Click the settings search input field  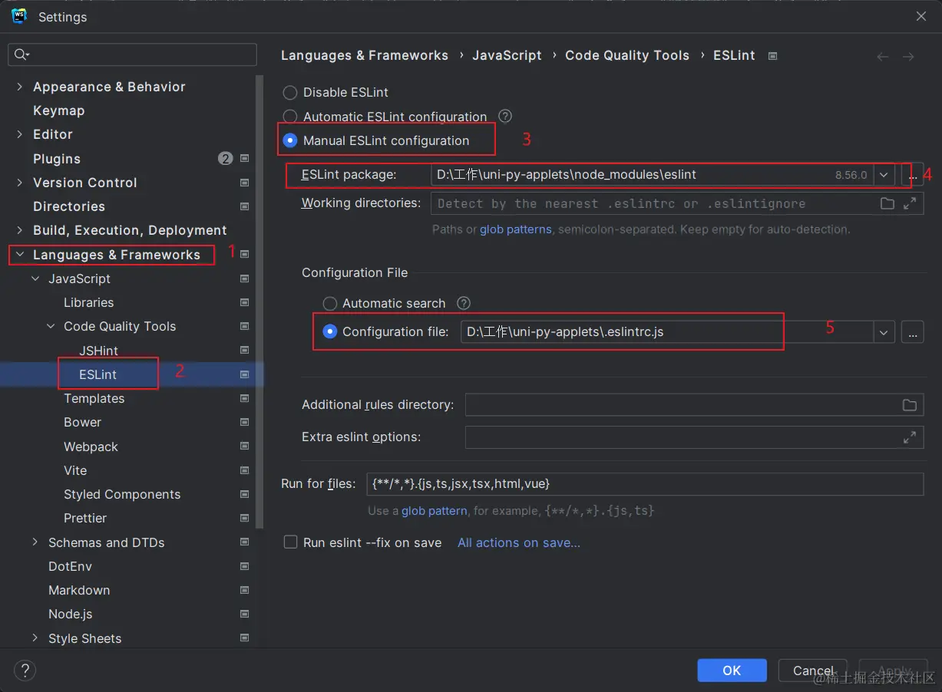click(132, 54)
